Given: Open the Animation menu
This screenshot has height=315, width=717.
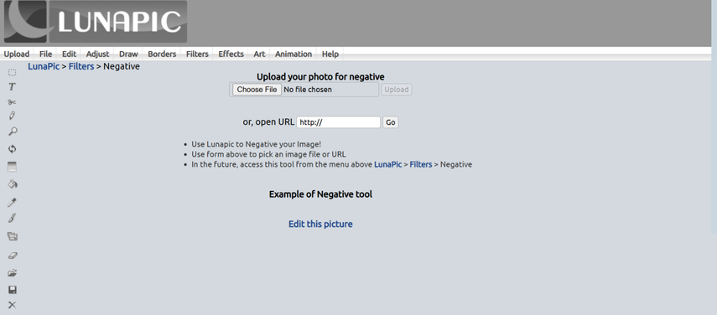Looking at the screenshot, I should [294, 54].
